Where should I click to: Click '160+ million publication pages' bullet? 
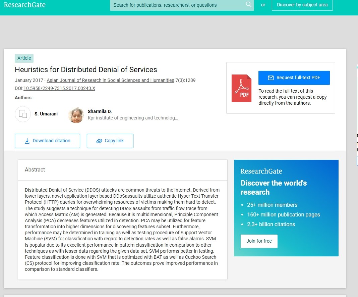click(283, 215)
